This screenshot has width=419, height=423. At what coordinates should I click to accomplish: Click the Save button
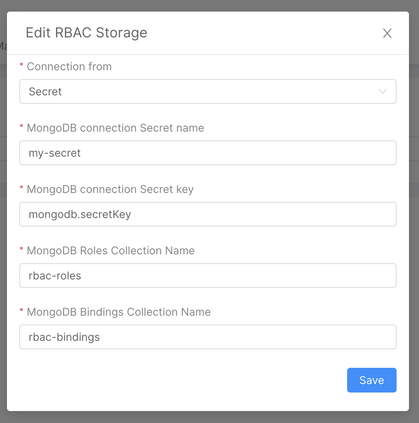(x=371, y=380)
